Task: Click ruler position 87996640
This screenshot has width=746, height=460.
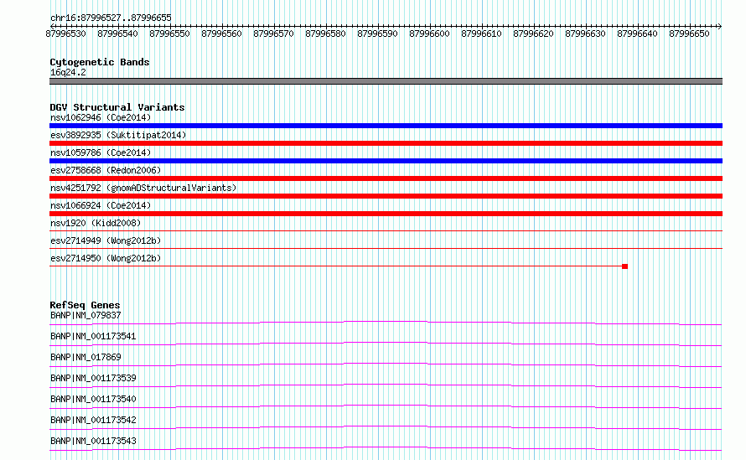Action: click(x=637, y=34)
